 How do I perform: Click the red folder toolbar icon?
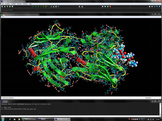(110, 6)
